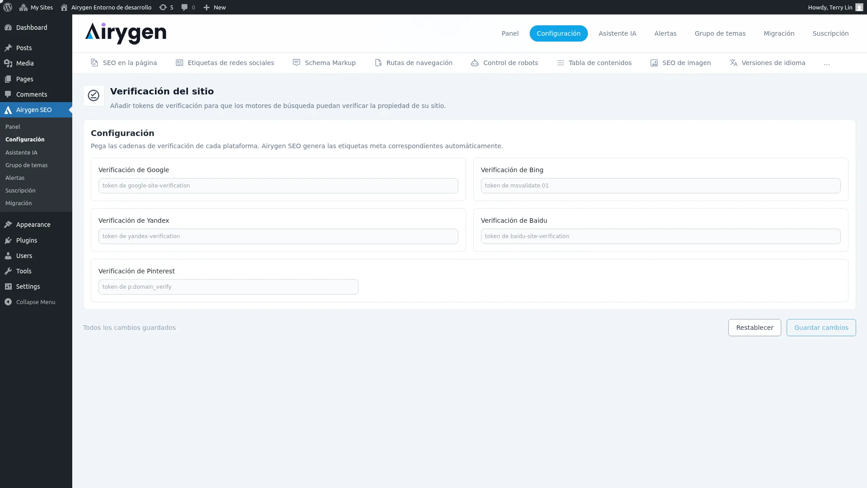Click the Todos los cambios guardados status text

tap(129, 328)
